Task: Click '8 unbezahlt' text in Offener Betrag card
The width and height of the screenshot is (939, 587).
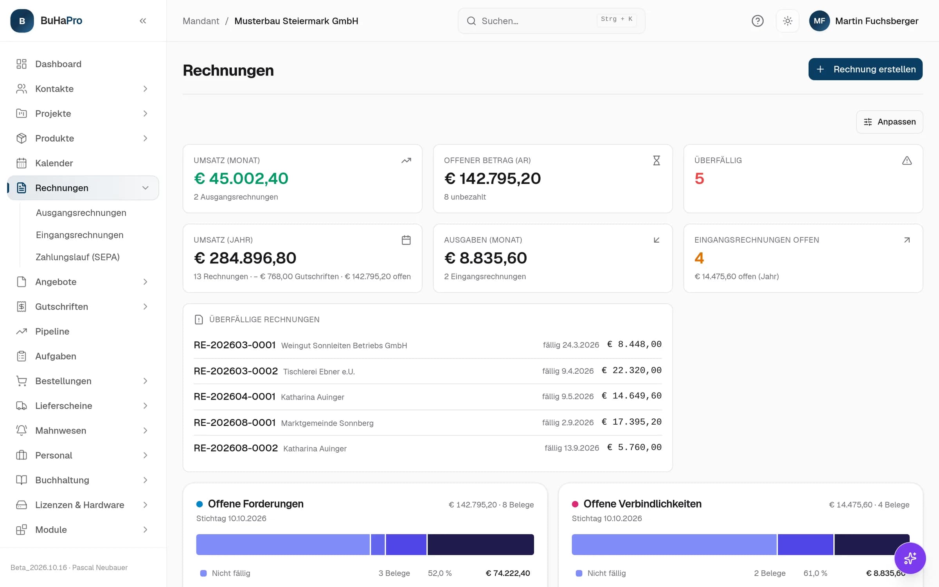Action: pos(465,197)
